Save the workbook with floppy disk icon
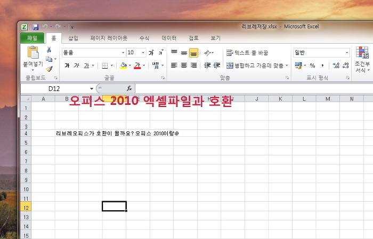 pyautogui.click(x=36, y=27)
